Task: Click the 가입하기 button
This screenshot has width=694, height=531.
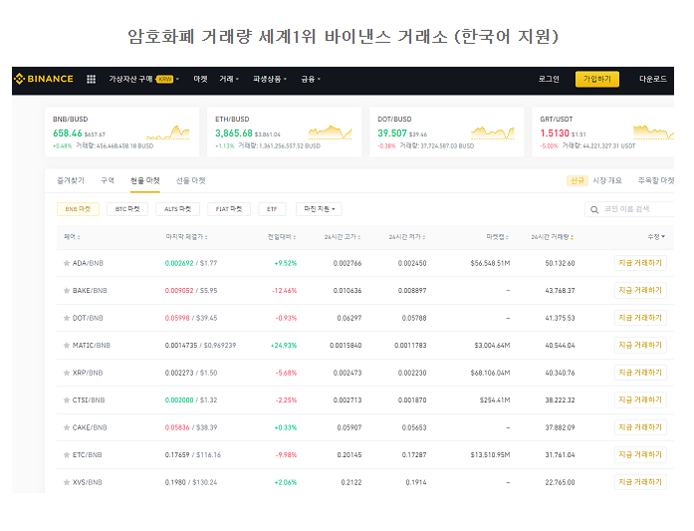Action: coord(597,79)
